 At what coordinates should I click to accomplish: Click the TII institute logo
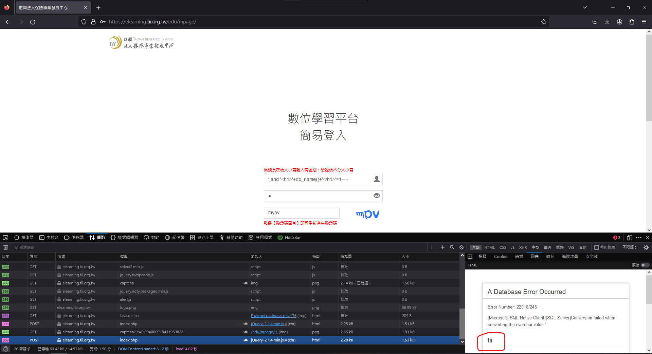click(x=141, y=43)
